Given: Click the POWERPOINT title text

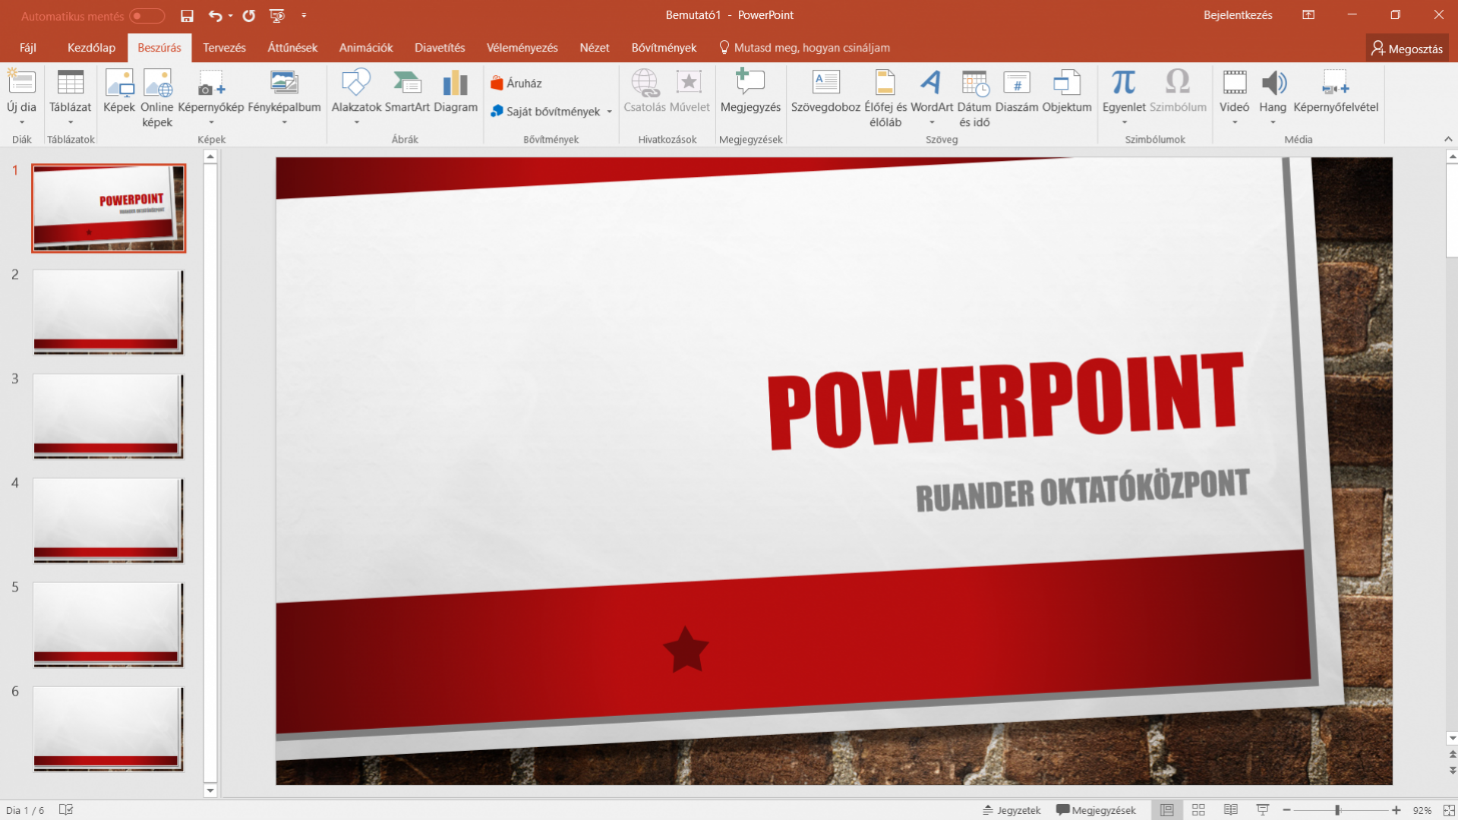Looking at the screenshot, I should pyautogui.click(x=1005, y=401).
